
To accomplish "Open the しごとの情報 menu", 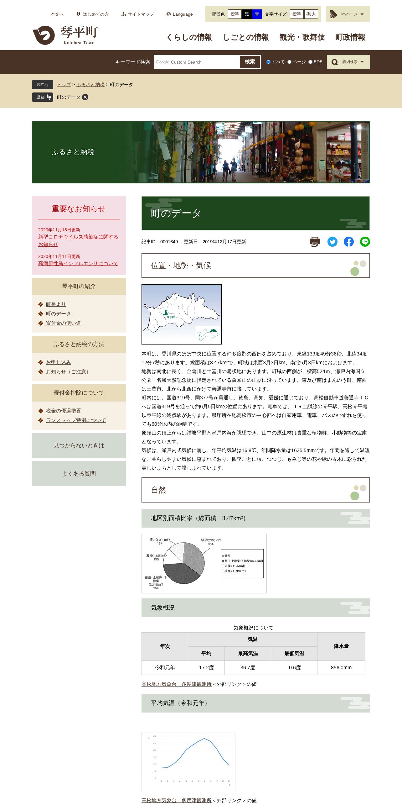I will [x=246, y=37].
